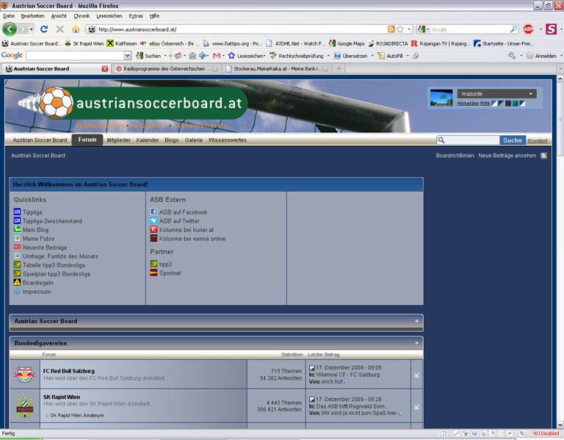Open the Tippliga quicklink
564x440 pixels.
(32, 212)
